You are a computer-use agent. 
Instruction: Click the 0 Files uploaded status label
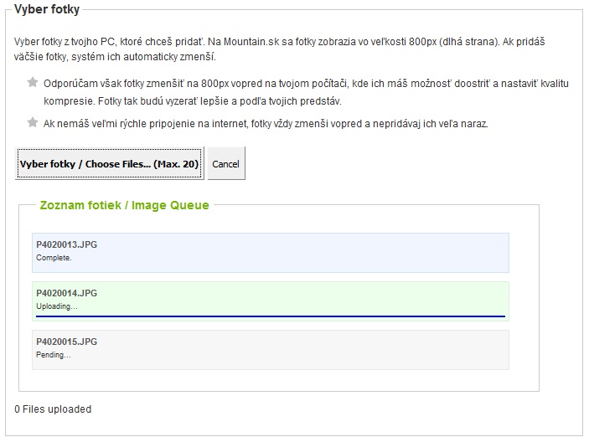click(53, 409)
